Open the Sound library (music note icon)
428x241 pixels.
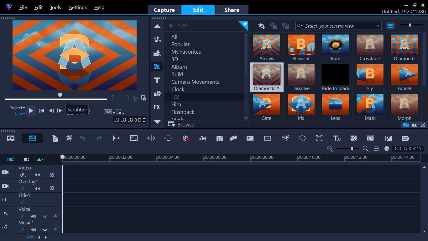coord(157,40)
